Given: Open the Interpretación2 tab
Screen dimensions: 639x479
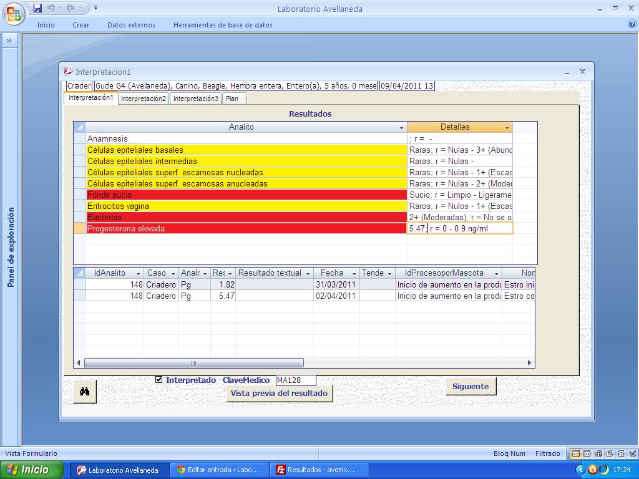Looking at the screenshot, I should click(144, 99).
